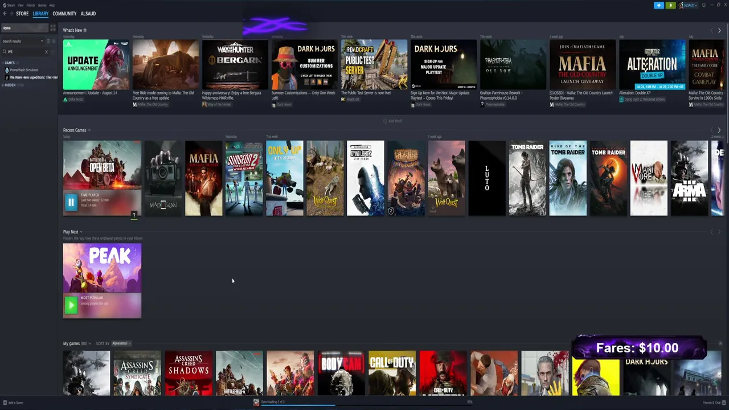
Task: Open the advanced filter options icon
Action: point(54,52)
